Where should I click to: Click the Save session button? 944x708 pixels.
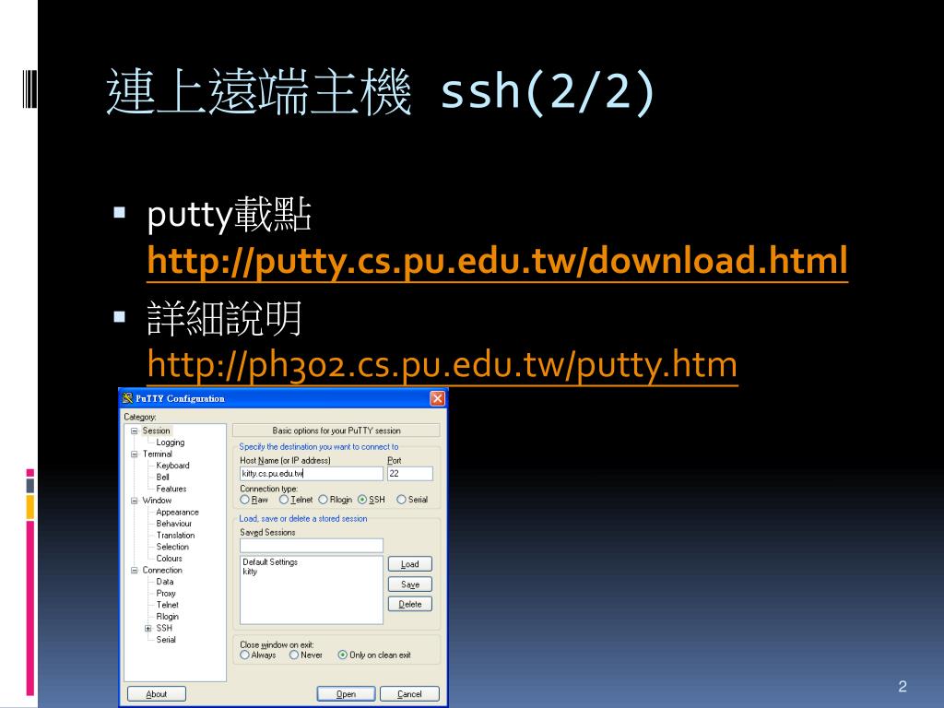(x=410, y=584)
